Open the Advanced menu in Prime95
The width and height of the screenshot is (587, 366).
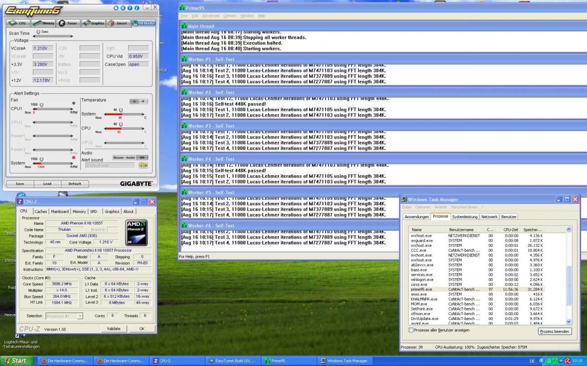click(x=211, y=16)
